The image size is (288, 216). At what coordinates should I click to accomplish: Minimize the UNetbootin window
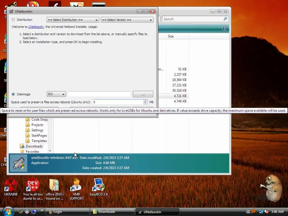click(x=139, y=11)
